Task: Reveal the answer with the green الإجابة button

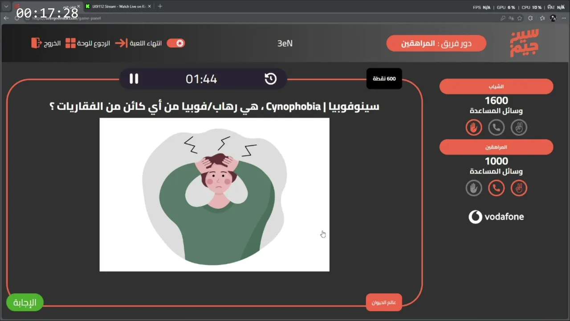Action: tap(25, 303)
